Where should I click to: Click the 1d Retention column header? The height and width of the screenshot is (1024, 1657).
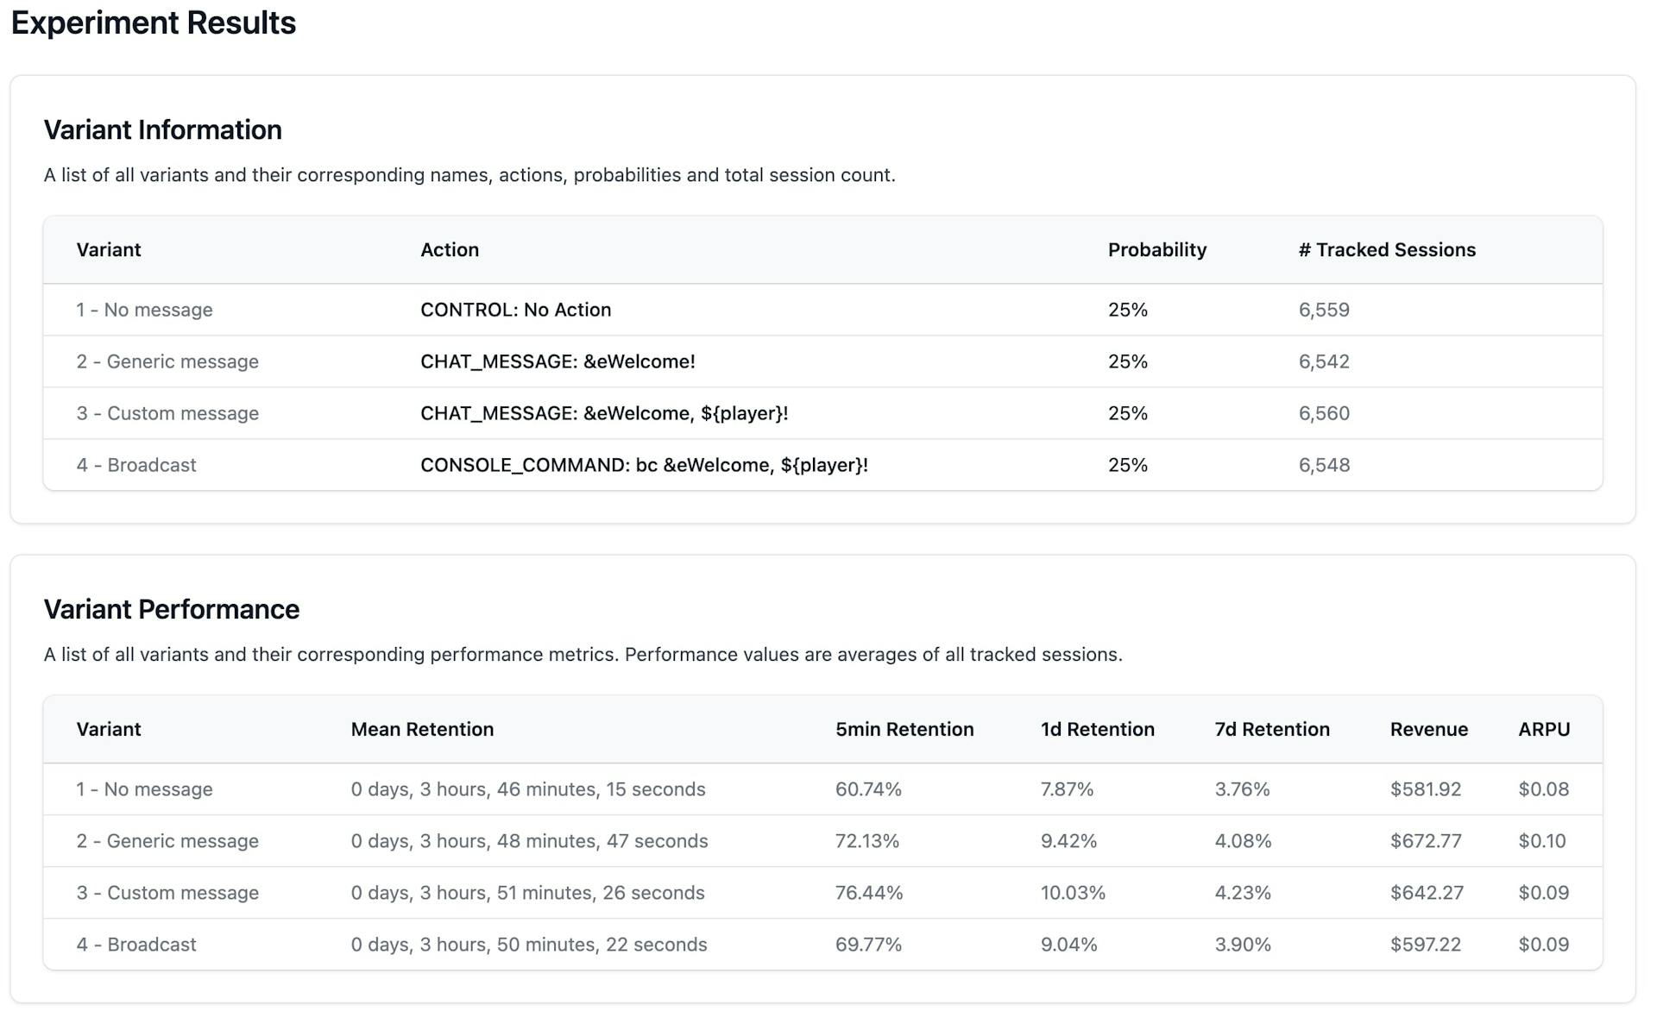[x=1097, y=730]
